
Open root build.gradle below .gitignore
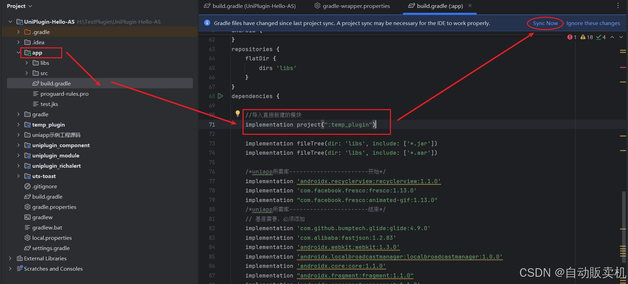pos(47,197)
